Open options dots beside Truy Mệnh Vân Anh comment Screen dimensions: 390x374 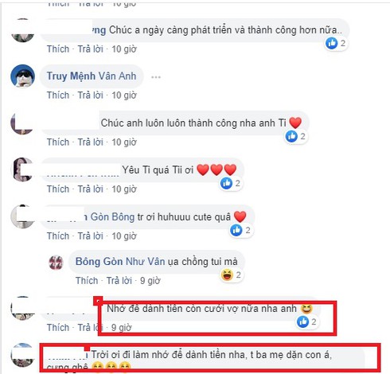[x=156, y=77]
